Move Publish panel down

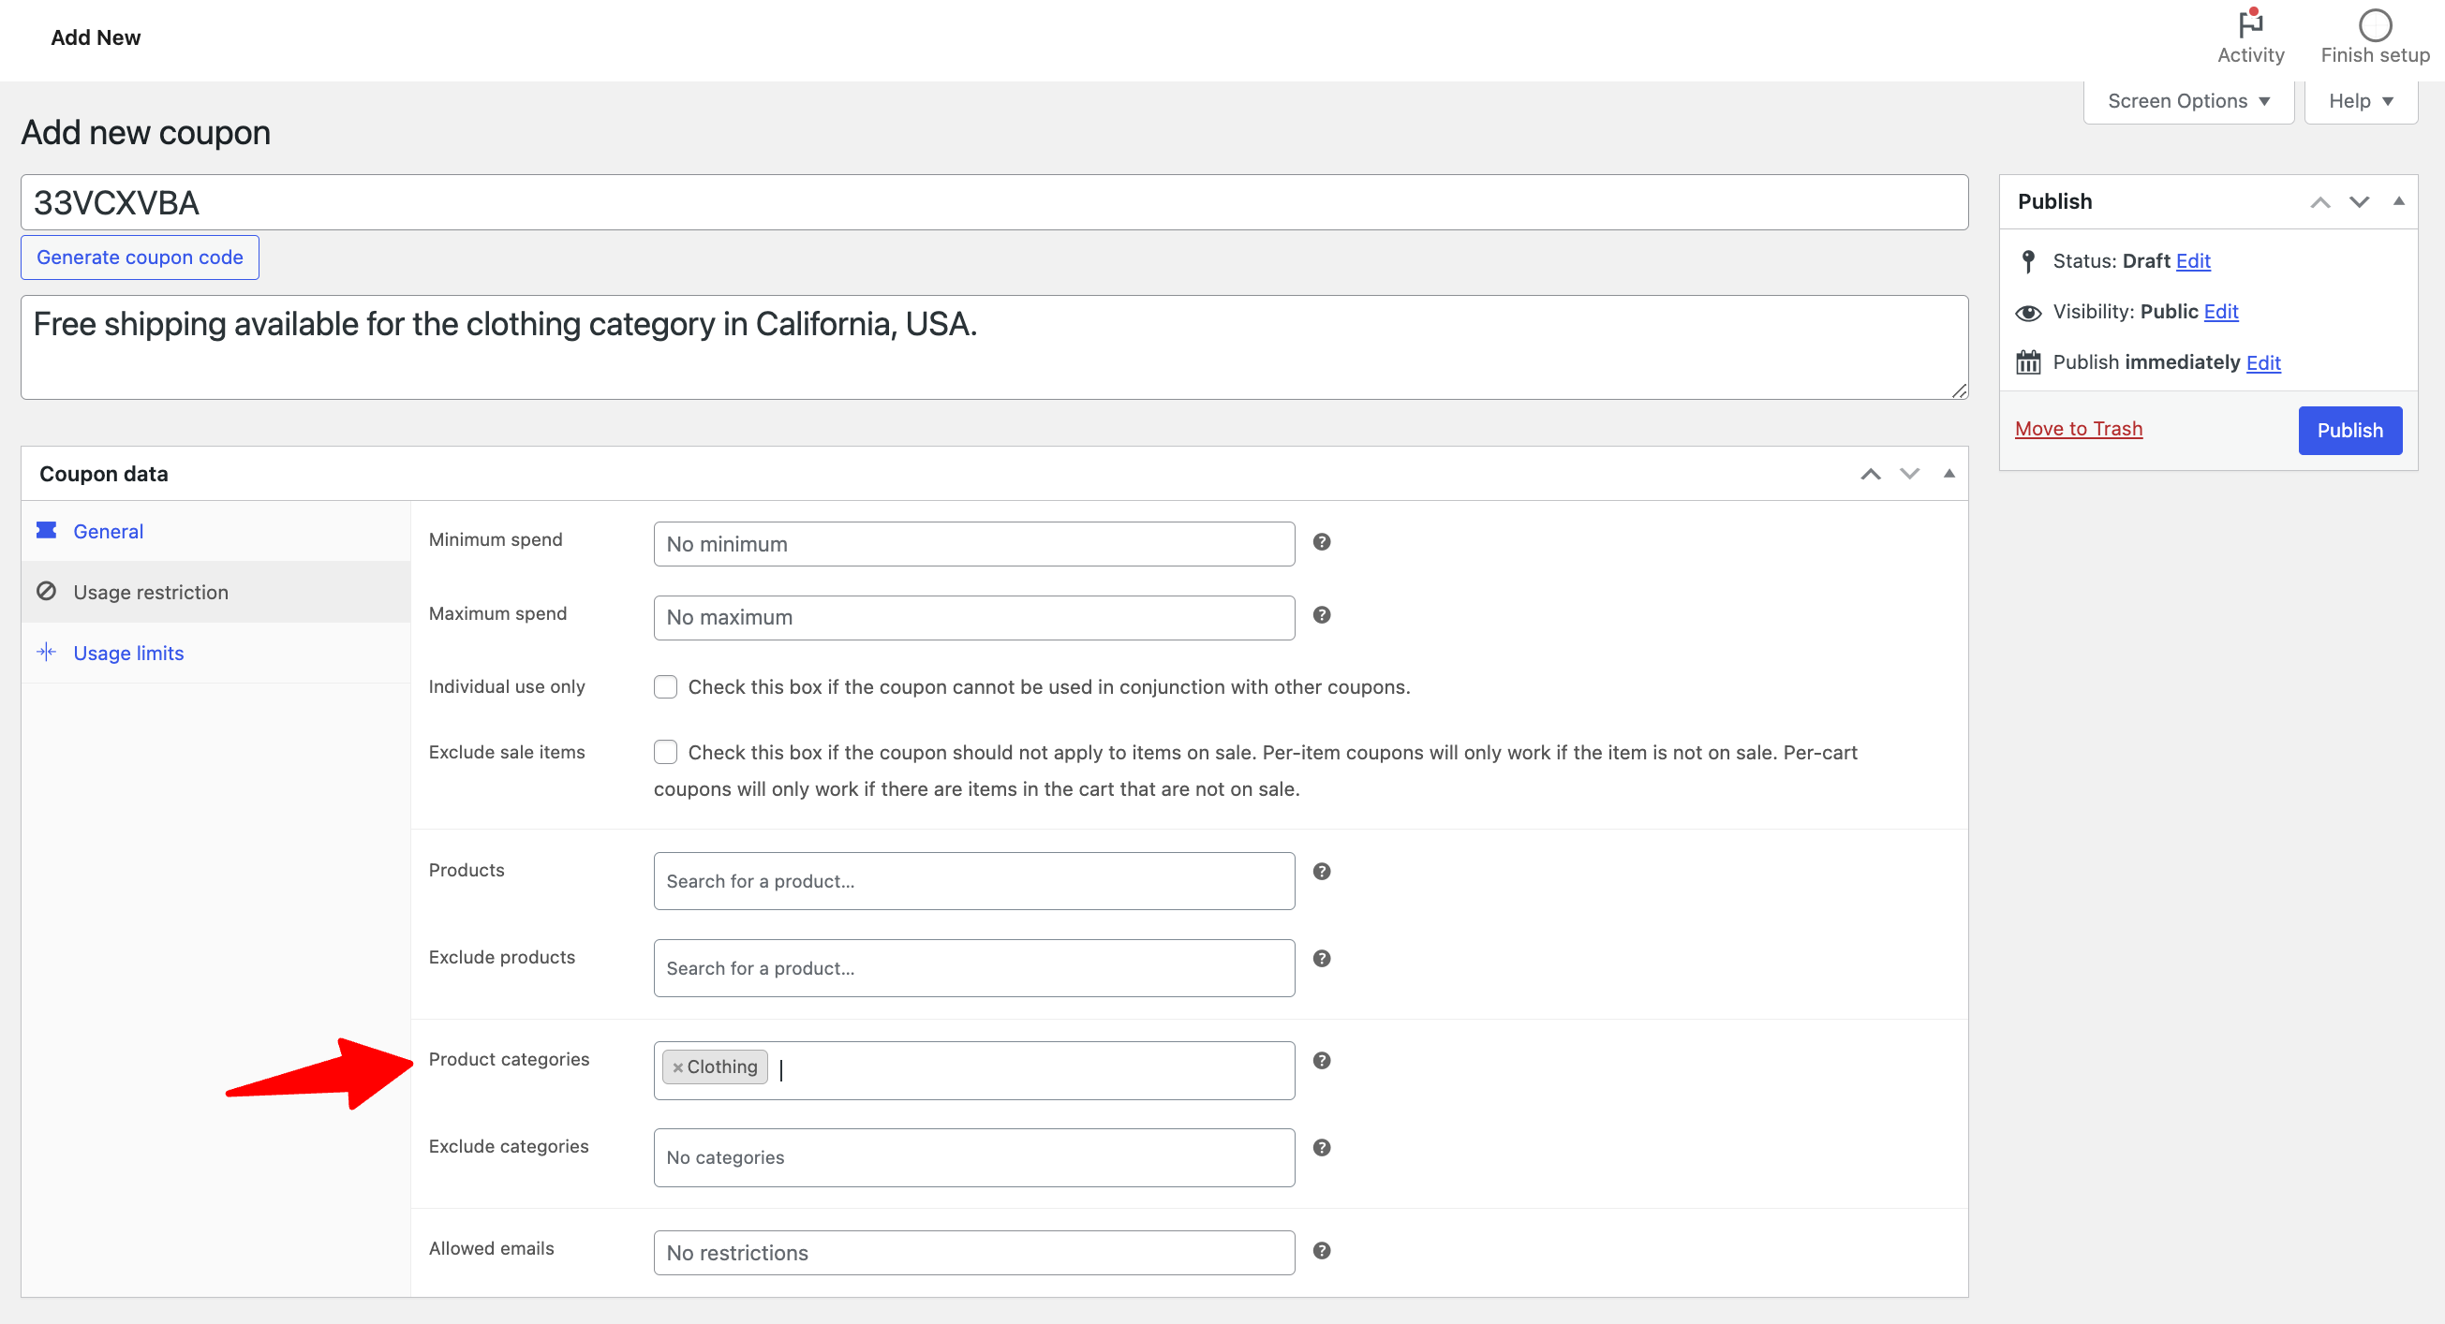[2359, 202]
